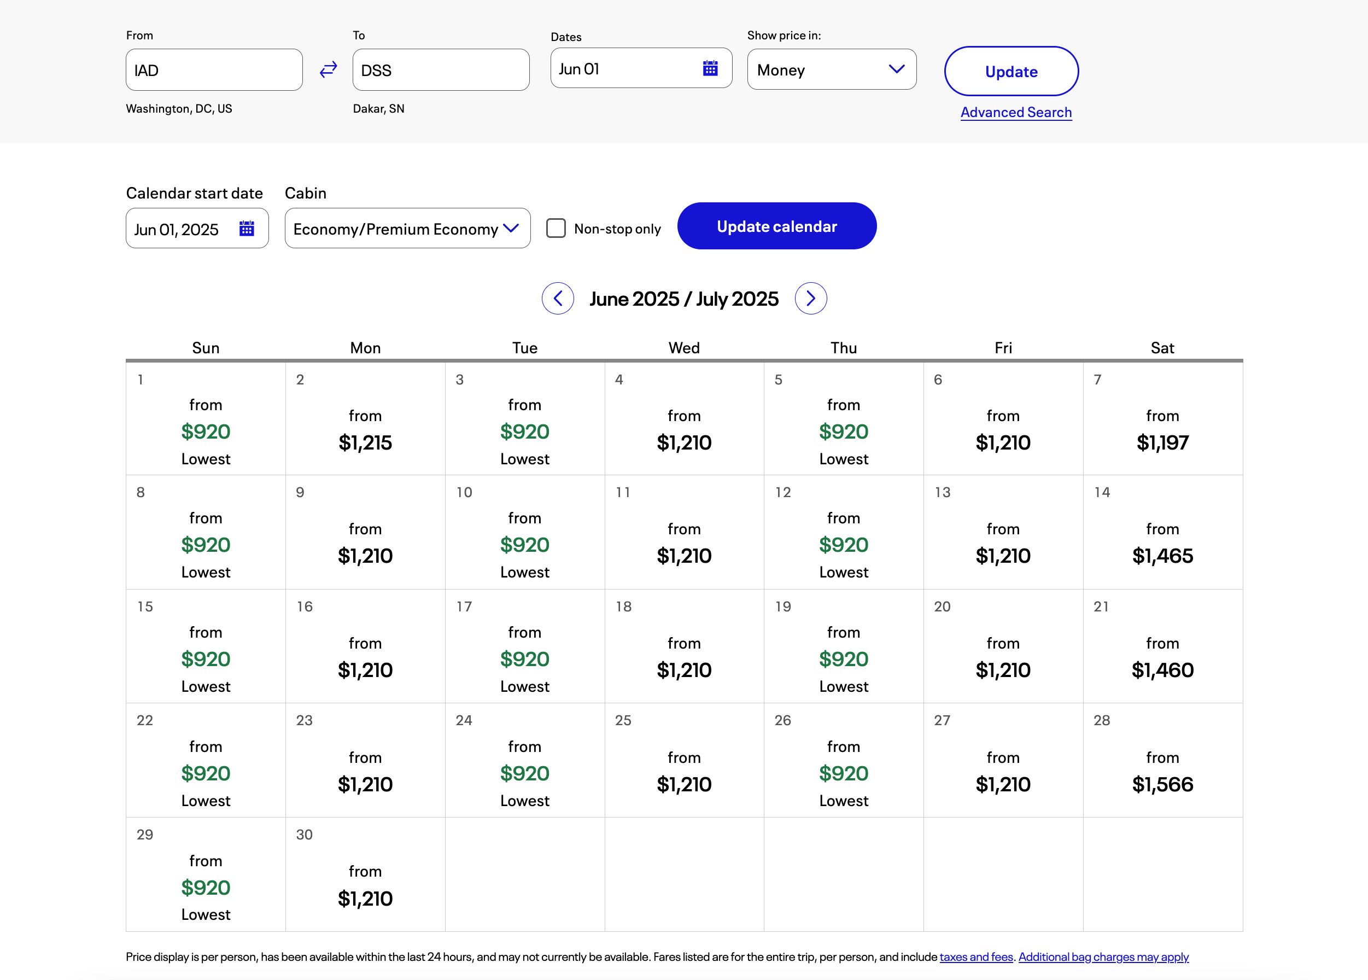Click the Update calendar button
1368x980 pixels.
pyautogui.click(x=776, y=226)
